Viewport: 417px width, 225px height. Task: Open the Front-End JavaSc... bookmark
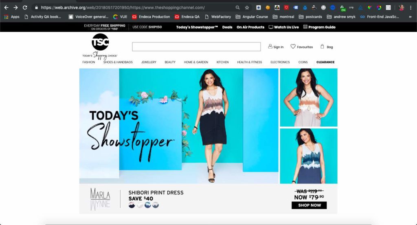click(x=380, y=17)
